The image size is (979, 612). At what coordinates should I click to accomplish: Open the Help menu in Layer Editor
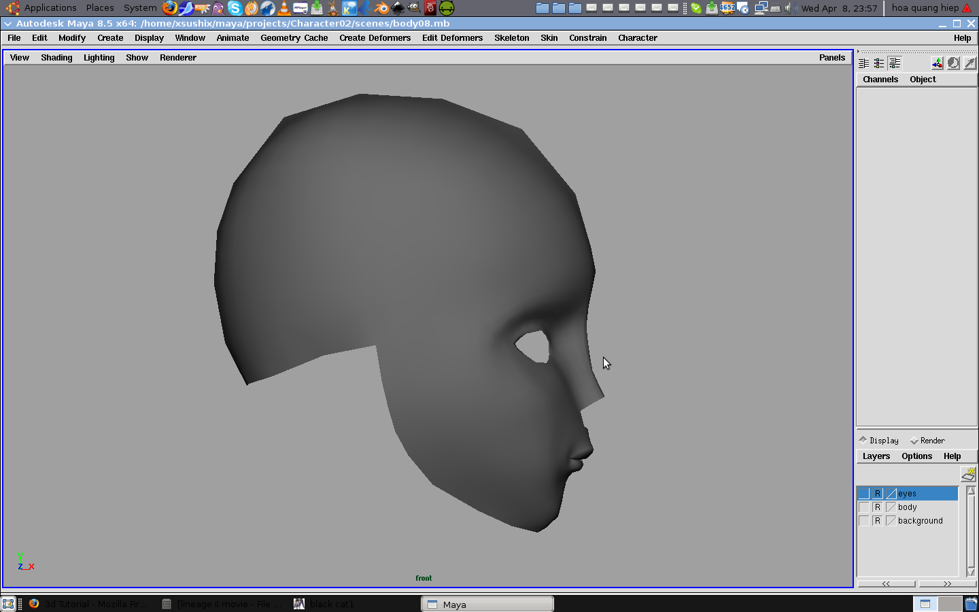[952, 456]
